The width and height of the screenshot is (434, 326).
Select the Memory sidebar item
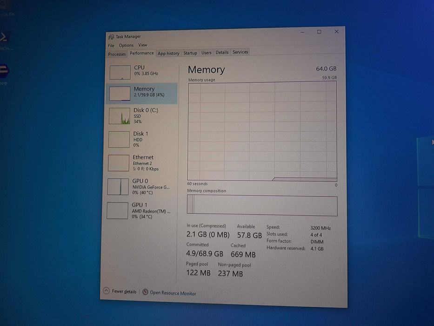point(142,93)
